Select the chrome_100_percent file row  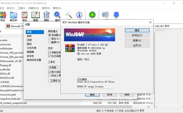click(12, 53)
